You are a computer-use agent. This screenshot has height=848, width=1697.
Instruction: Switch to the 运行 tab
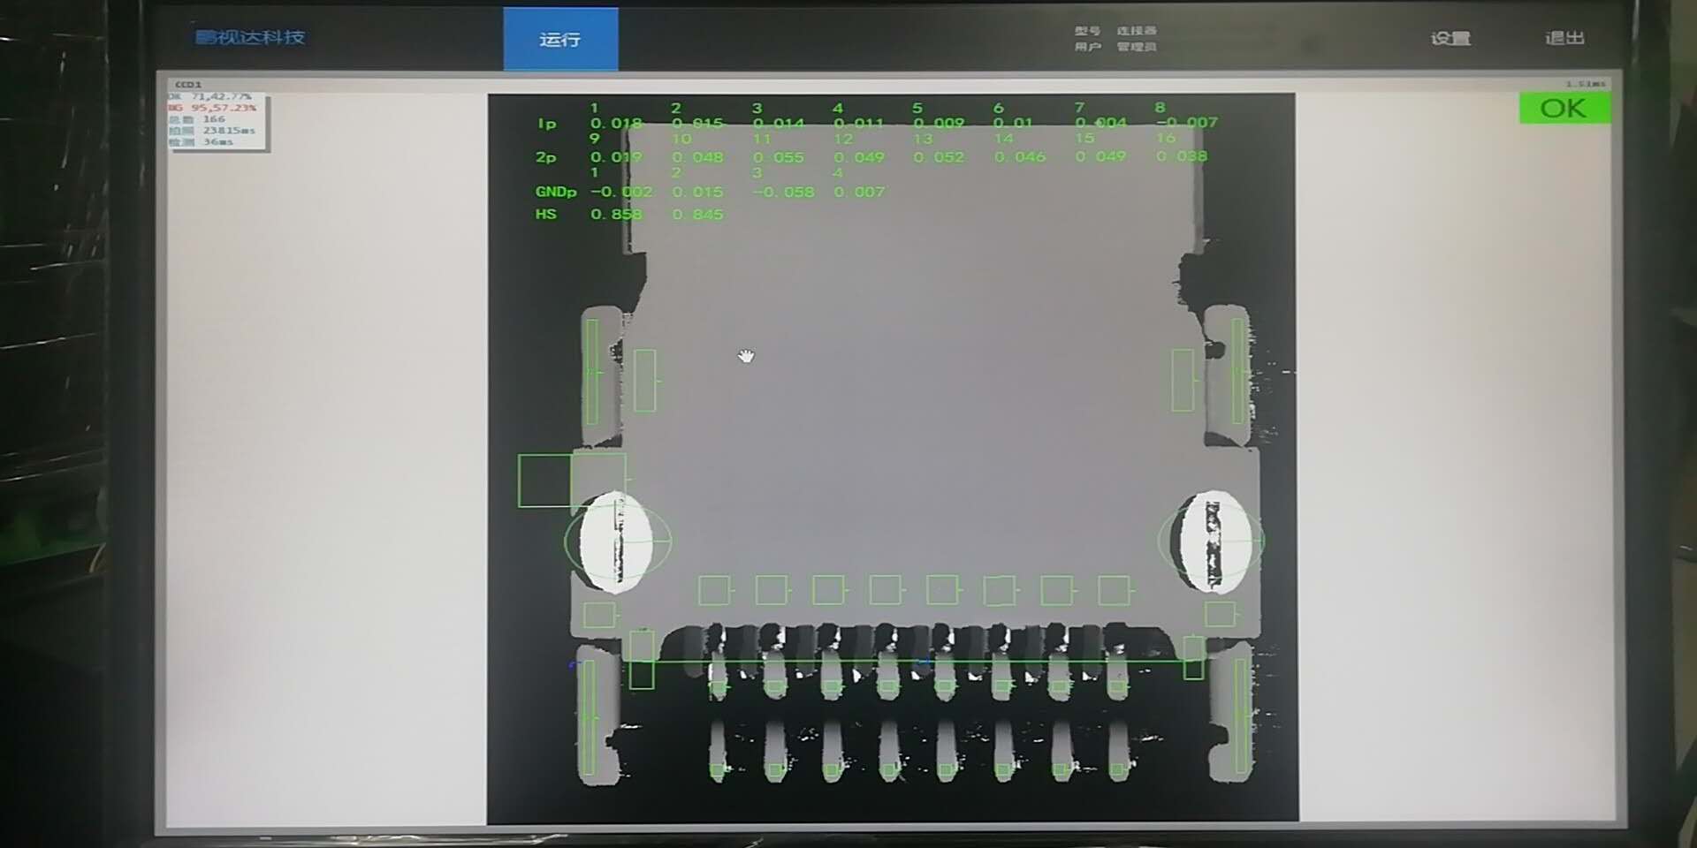point(560,39)
